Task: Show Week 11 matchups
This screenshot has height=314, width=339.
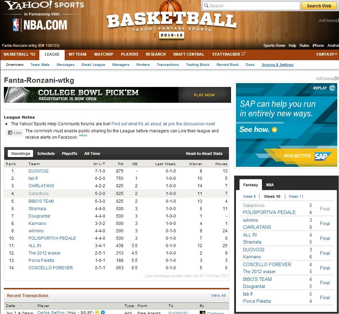Action: pyautogui.click(x=296, y=196)
